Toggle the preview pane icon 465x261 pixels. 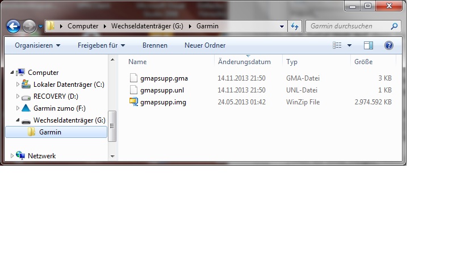pyautogui.click(x=368, y=45)
